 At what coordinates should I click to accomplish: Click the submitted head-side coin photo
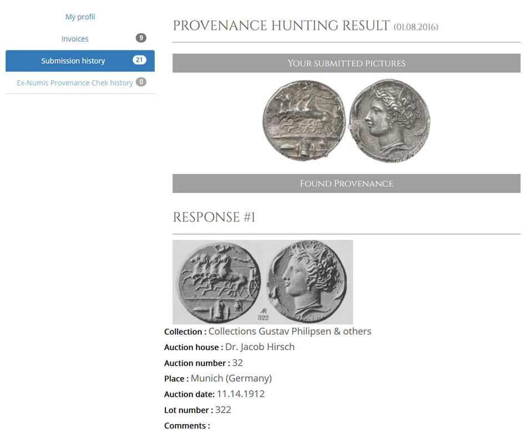[x=388, y=120]
